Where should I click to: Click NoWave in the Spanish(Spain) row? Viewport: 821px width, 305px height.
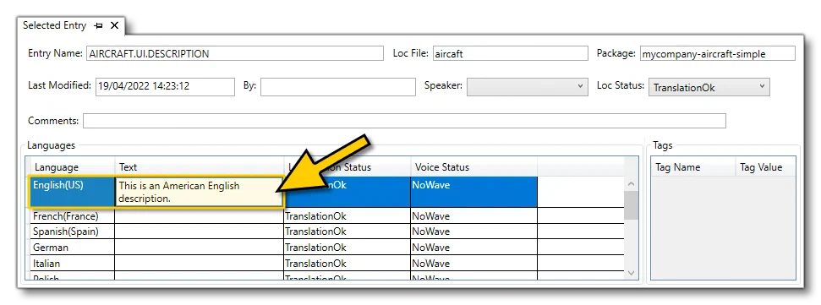[x=473, y=231]
